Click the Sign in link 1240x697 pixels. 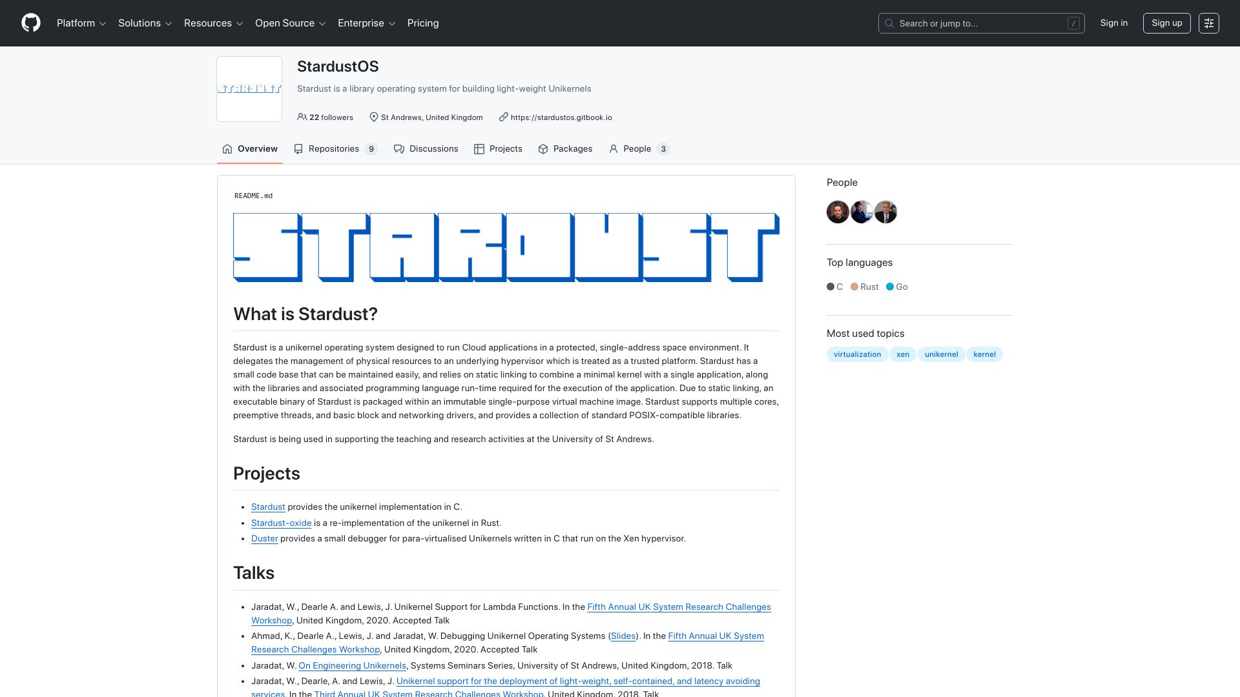click(x=1114, y=23)
